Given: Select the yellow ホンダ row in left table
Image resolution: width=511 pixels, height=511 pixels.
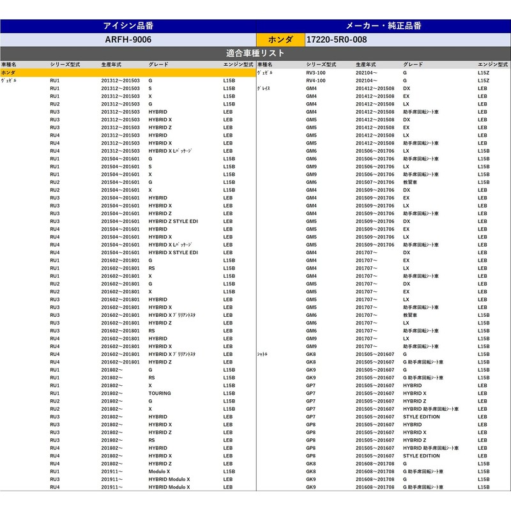Looking at the screenshot, I should [x=128, y=73].
